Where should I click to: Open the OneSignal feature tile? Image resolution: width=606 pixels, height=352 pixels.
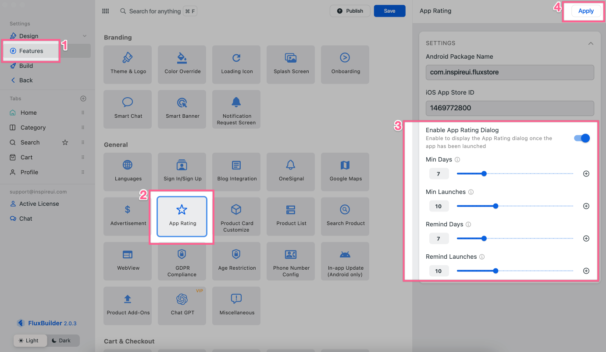[x=291, y=171]
